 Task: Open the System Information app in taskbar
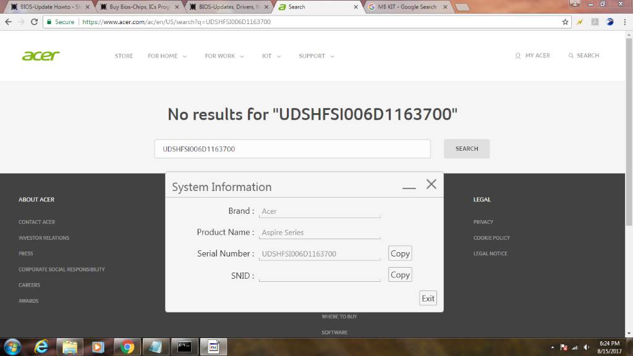click(213, 347)
